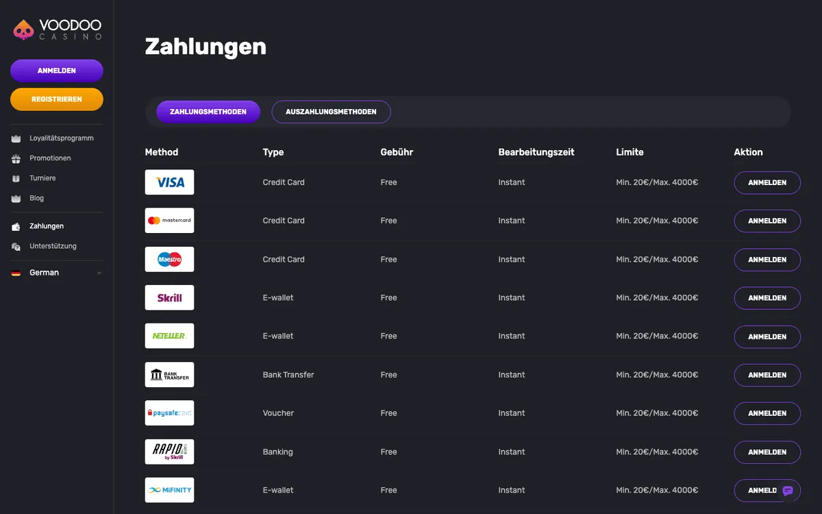
Task: Click the Zahlungen wallet icon
Action: 16,226
